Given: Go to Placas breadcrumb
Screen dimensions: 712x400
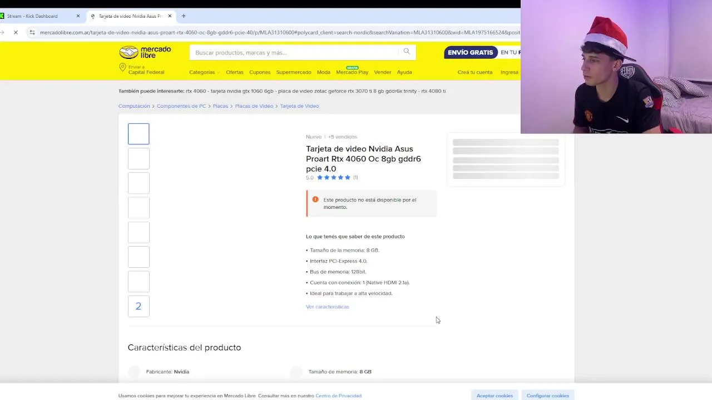Looking at the screenshot, I should (x=220, y=106).
